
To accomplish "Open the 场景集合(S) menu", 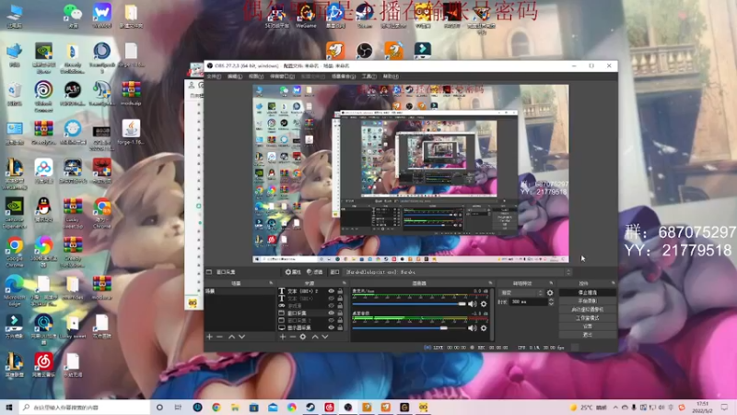I will (x=343, y=77).
